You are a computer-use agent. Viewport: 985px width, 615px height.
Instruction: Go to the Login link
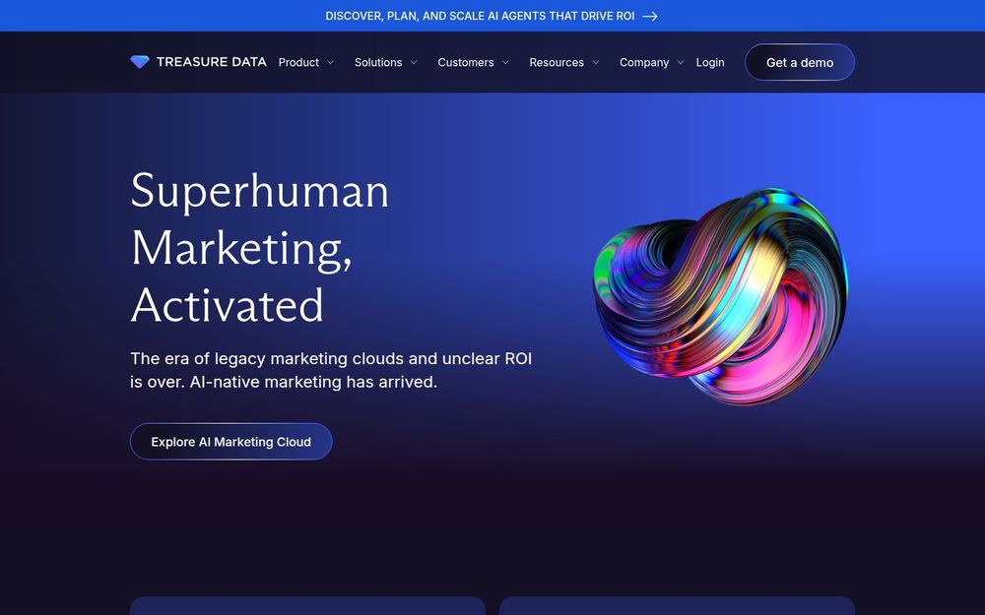coord(710,63)
